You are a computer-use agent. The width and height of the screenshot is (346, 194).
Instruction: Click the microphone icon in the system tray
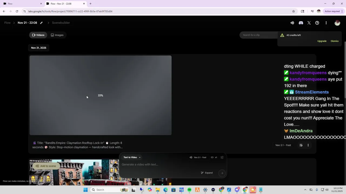click(317, 190)
